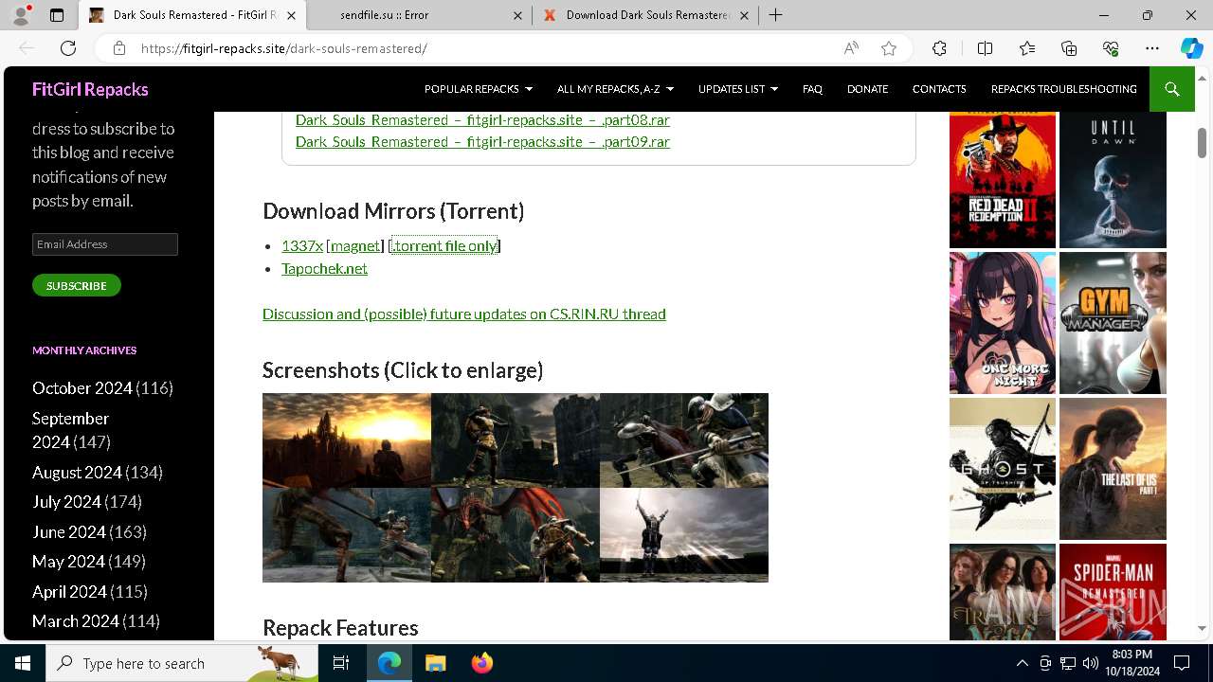
Task: Open the CS.RIN.RU discussion thread link
Action: [464, 314]
